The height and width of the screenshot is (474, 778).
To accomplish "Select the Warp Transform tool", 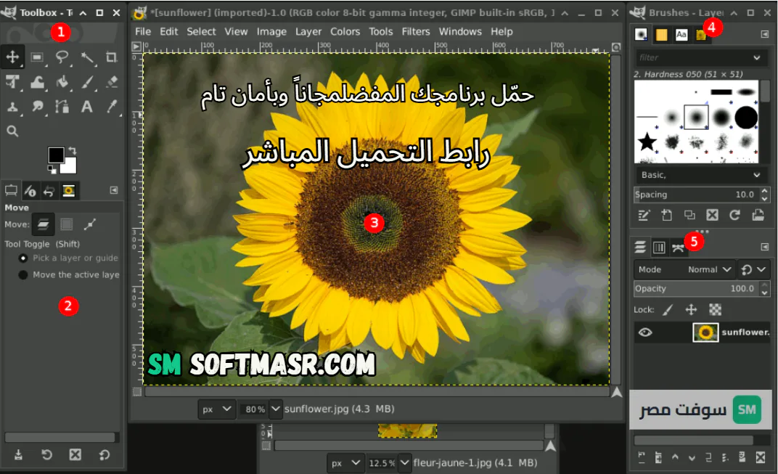I will point(37,82).
